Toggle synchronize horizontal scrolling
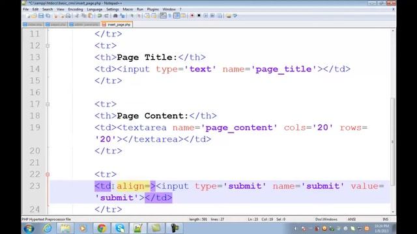Screen dimensions: 417x234 [x=154, y=16]
